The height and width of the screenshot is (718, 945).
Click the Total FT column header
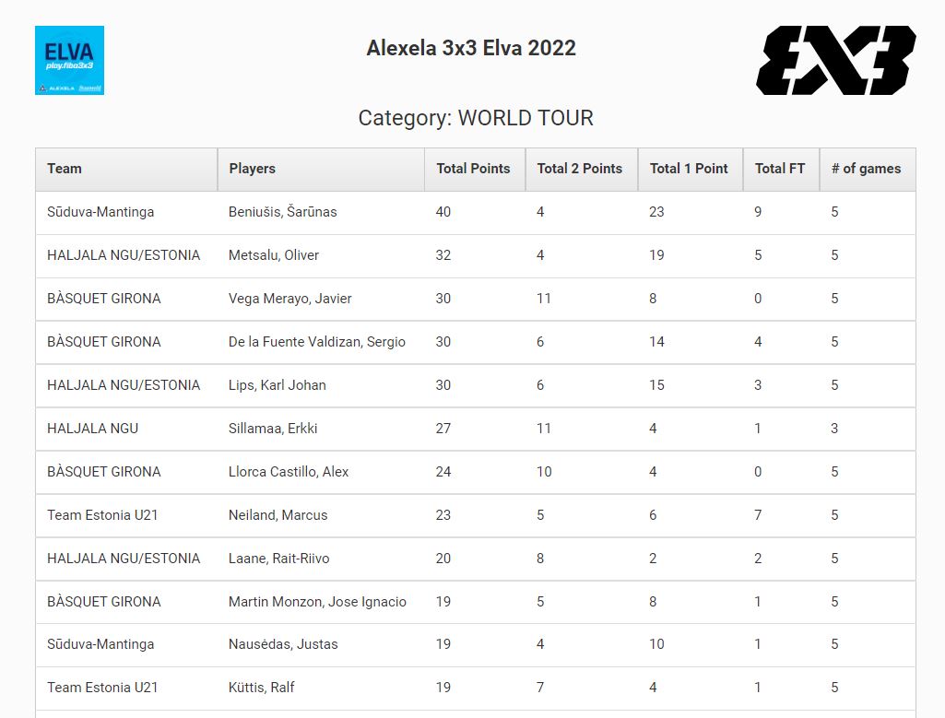click(x=779, y=169)
